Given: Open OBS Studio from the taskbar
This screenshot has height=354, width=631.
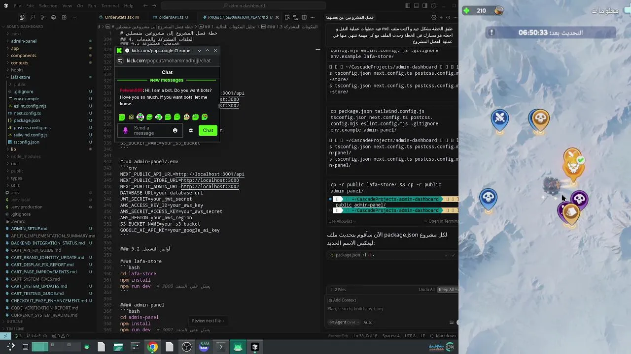Looking at the screenshot, I should (186, 347).
